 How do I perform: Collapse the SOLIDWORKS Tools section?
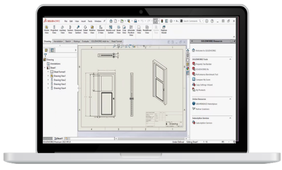230,59
